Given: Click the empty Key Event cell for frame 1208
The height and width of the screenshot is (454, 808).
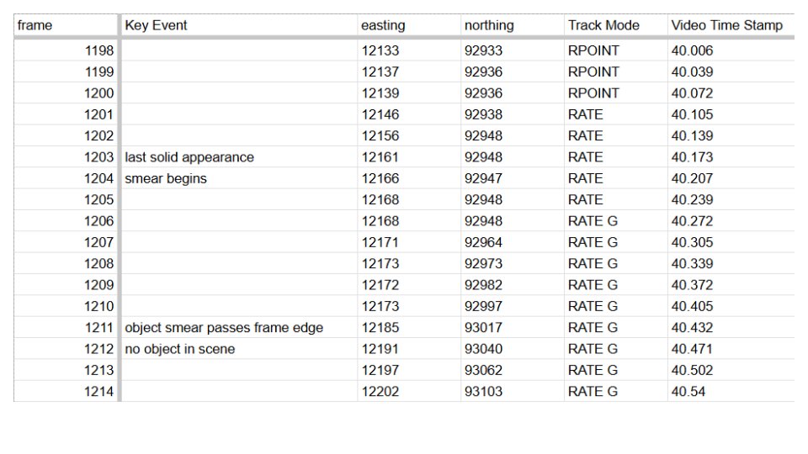Looking at the screenshot, I should [239, 263].
